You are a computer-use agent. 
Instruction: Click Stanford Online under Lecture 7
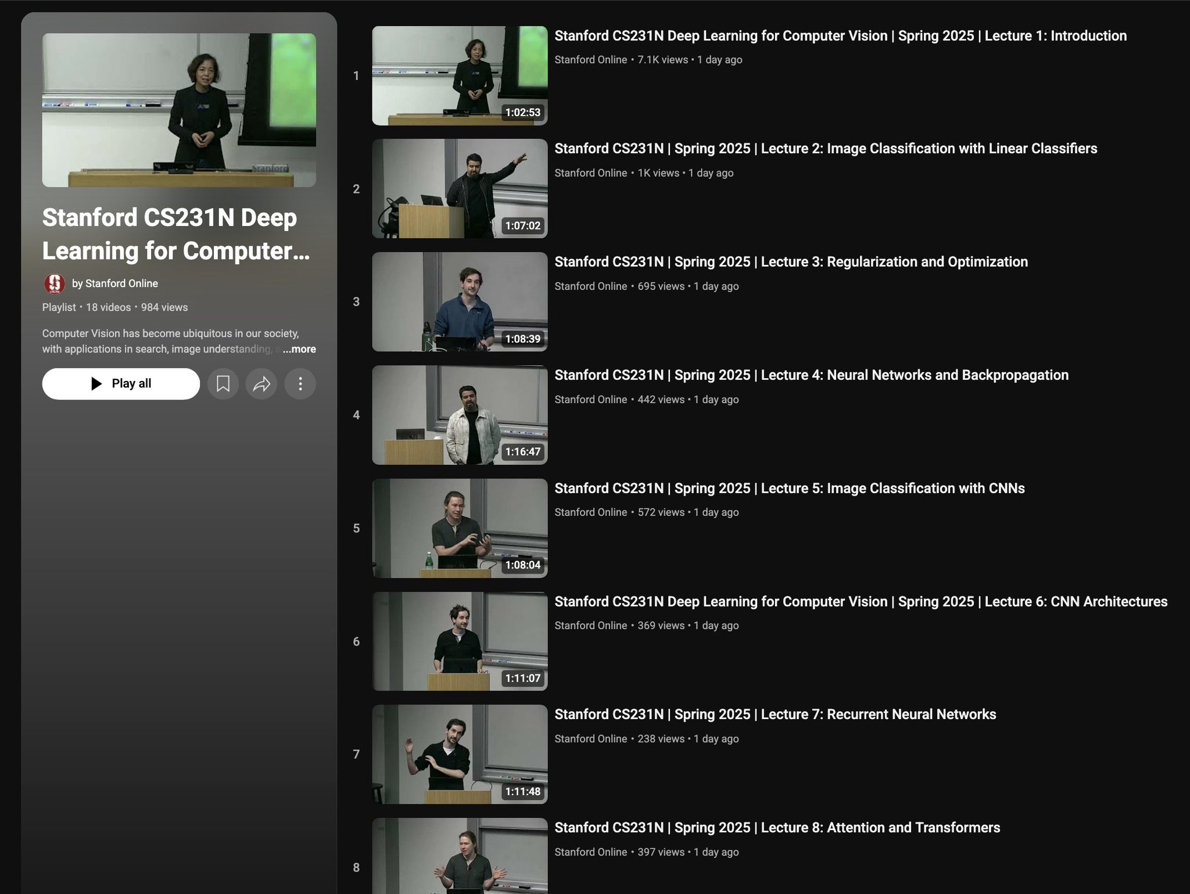(x=590, y=739)
